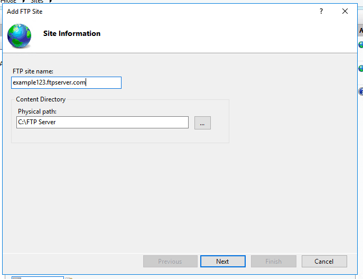Close the Add FTP Site dialog
363x279 pixels.
345,11
